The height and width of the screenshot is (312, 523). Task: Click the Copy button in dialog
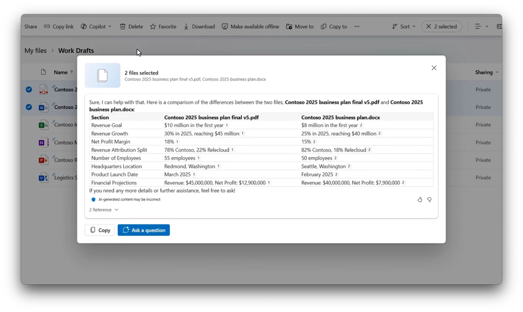(99, 230)
